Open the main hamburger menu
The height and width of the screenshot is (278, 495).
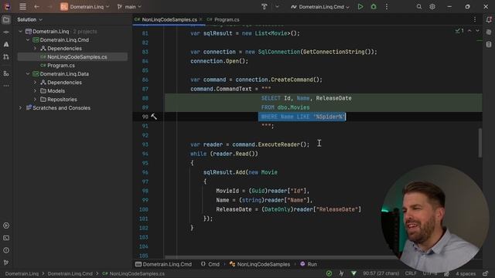coord(22,7)
